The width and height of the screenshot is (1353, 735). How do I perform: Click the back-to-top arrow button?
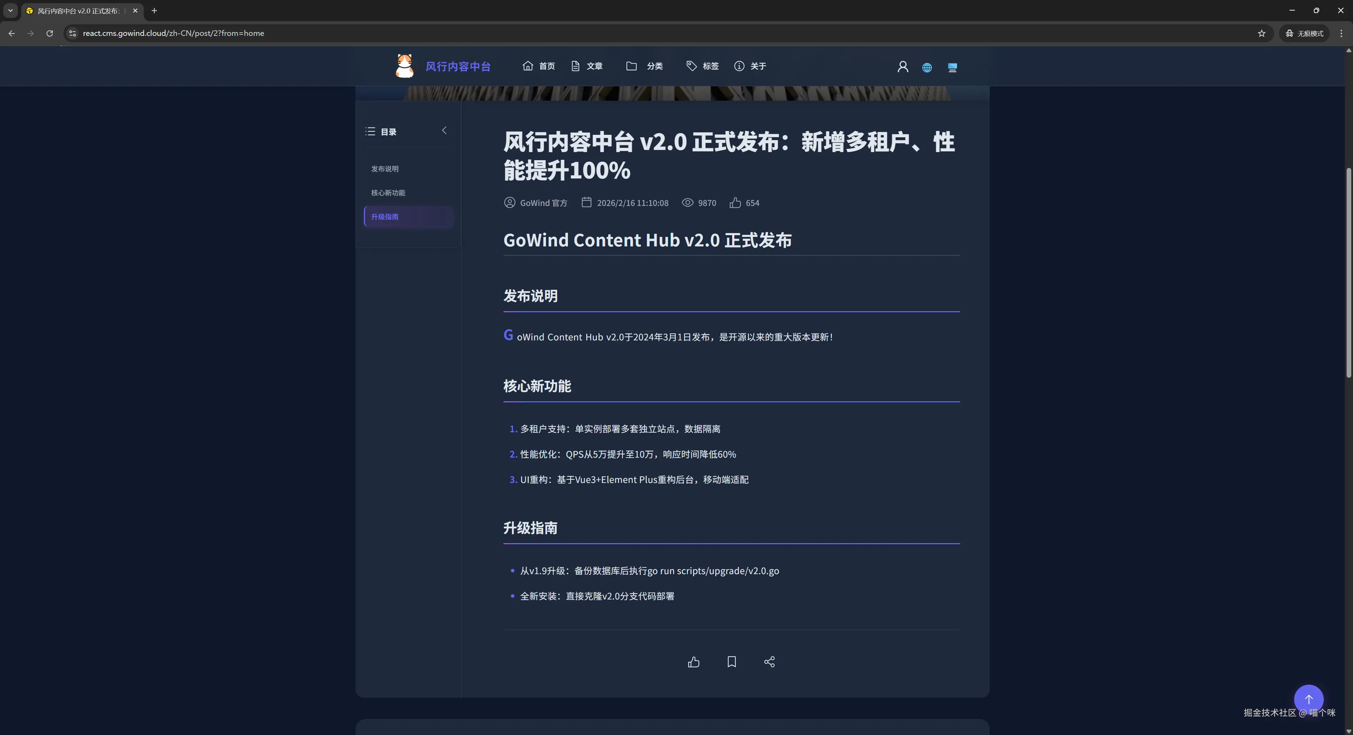click(x=1308, y=699)
